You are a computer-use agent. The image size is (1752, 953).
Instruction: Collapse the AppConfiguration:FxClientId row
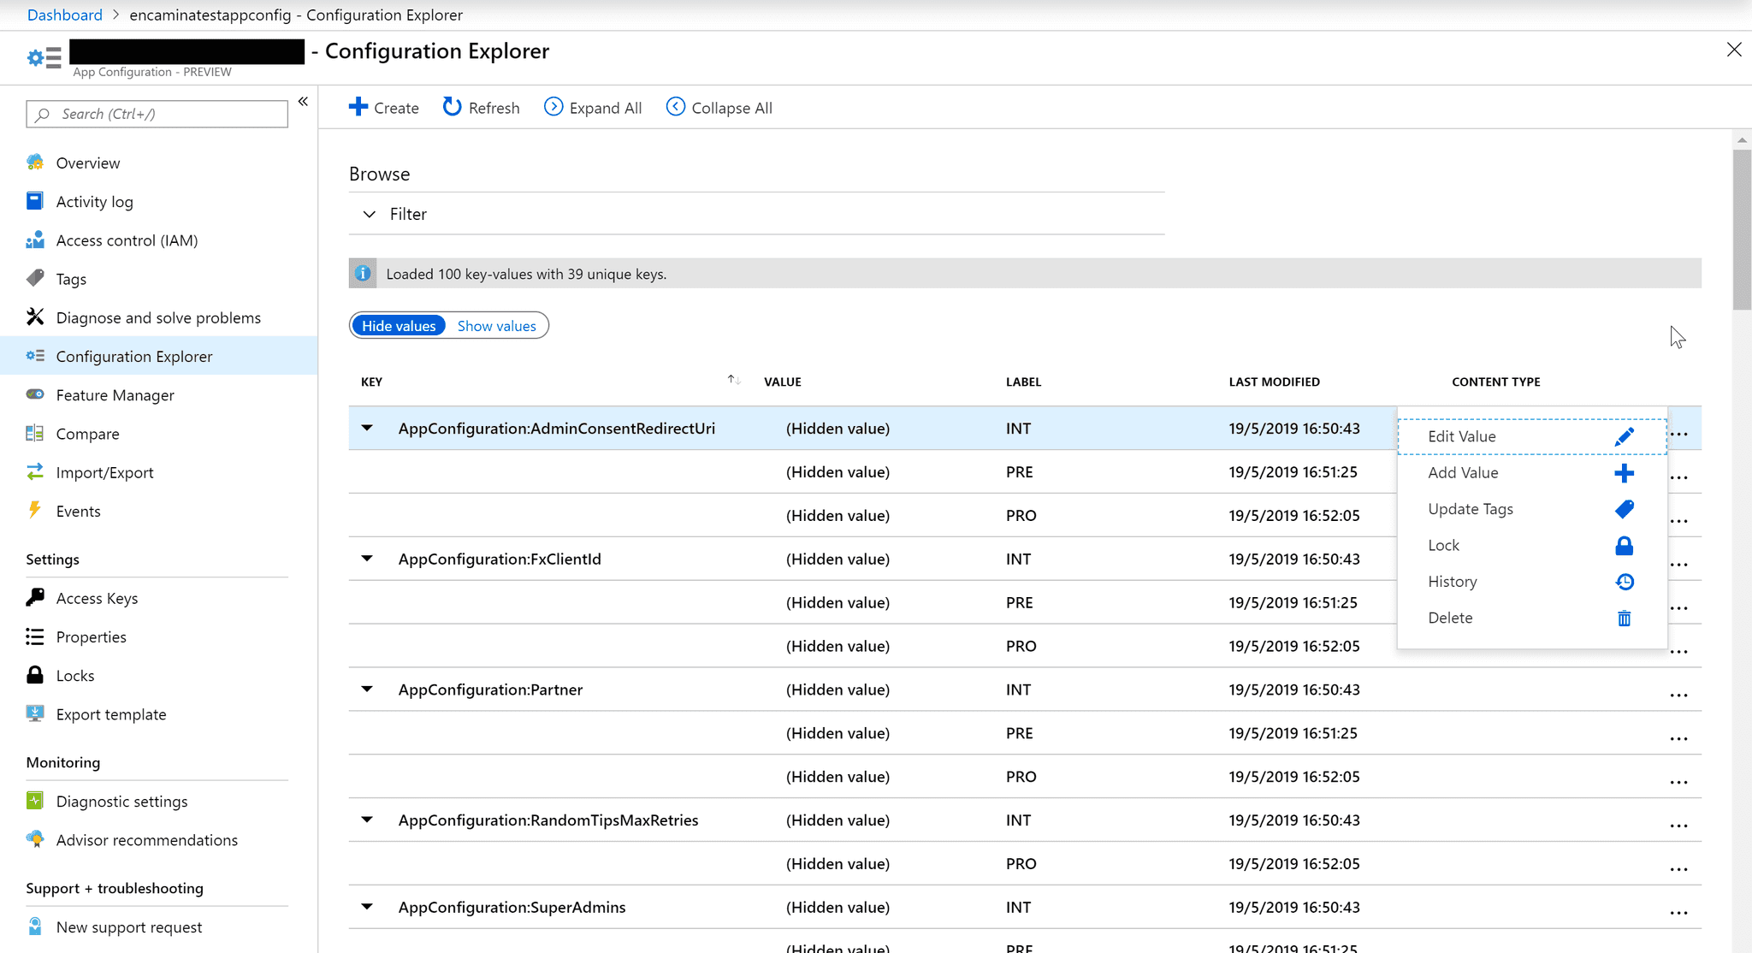pos(367,559)
